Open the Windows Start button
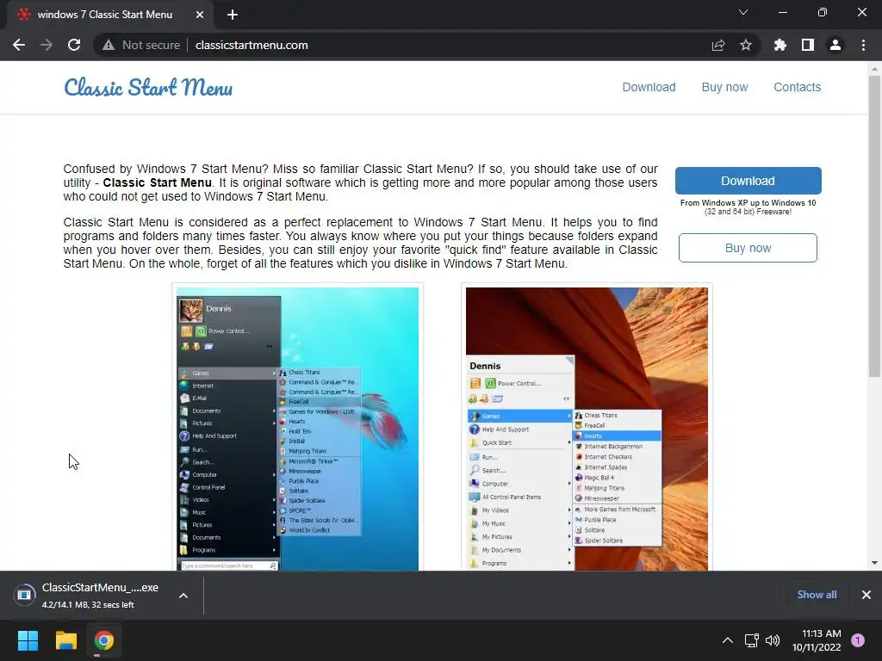The image size is (882, 661). (x=28, y=640)
